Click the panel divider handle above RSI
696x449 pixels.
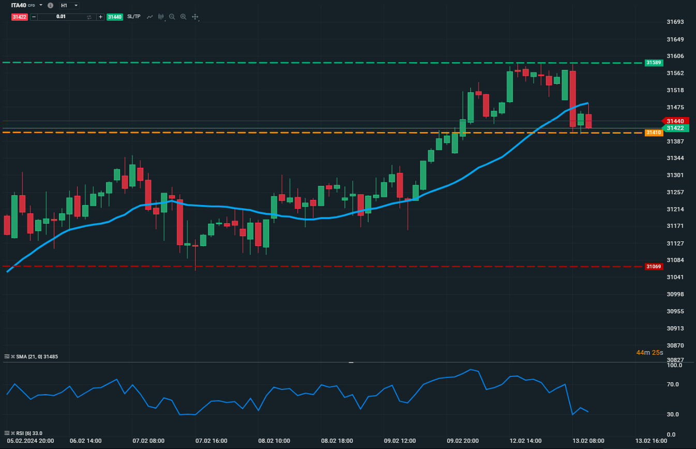pyautogui.click(x=351, y=362)
